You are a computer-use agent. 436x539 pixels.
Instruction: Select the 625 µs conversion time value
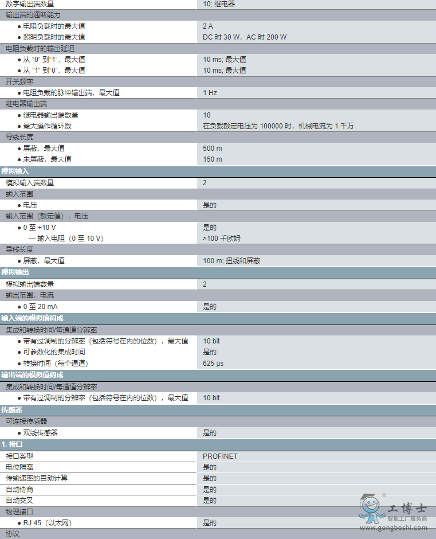(x=213, y=364)
